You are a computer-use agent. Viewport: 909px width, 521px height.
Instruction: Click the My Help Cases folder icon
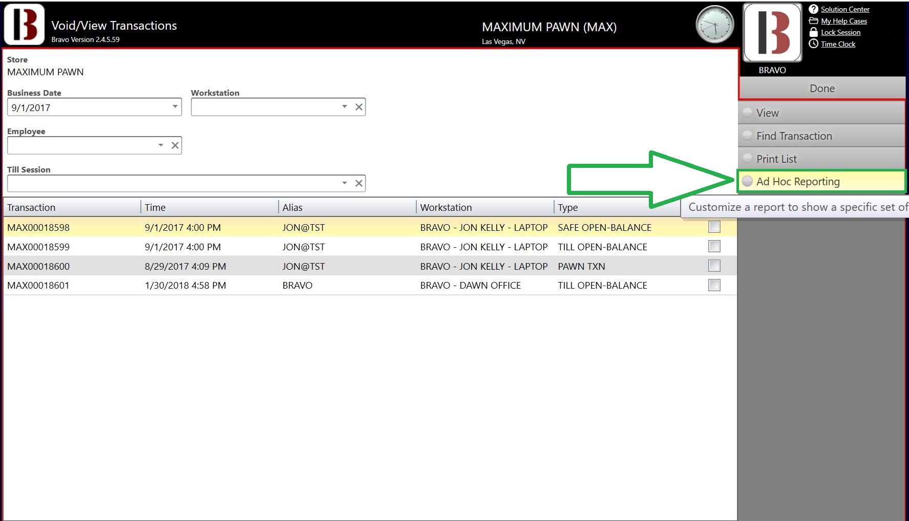(813, 21)
